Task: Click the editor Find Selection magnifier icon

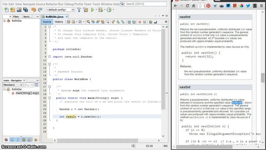Action: pos(88,22)
